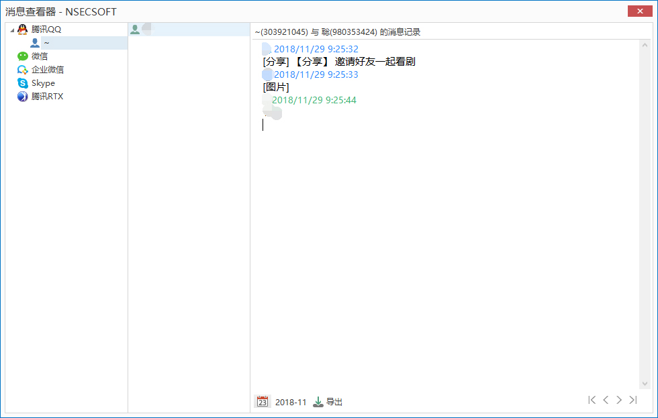Select the WeChat green icon
This screenshot has height=418, width=658.
pyautogui.click(x=23, y=56)
